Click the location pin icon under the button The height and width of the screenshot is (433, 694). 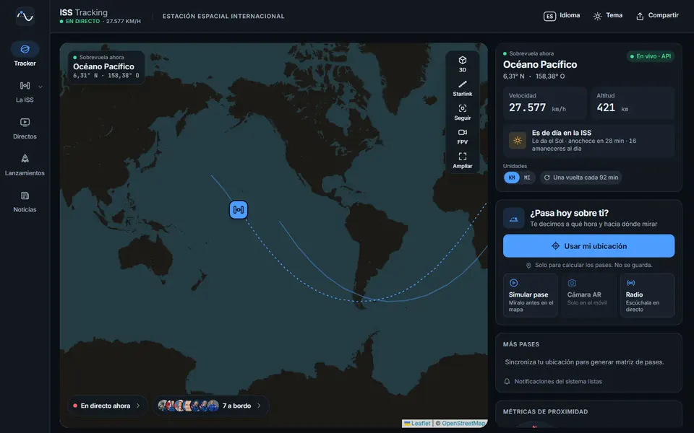[528, 266]
